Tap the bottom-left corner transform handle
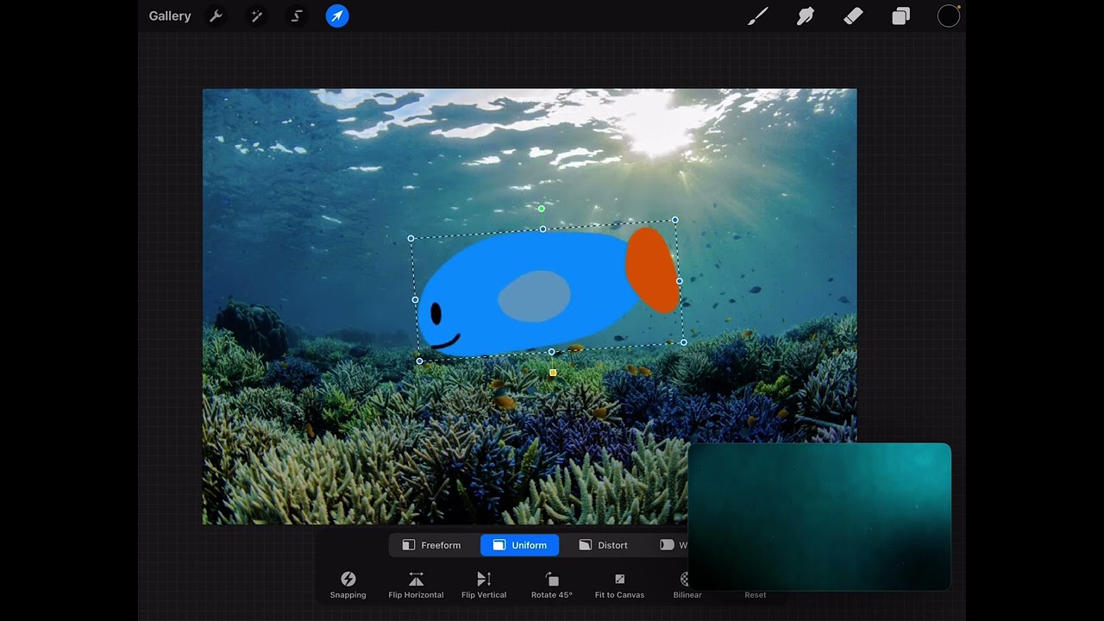This screenshot has height=621, width=1104. click(420, 361)
